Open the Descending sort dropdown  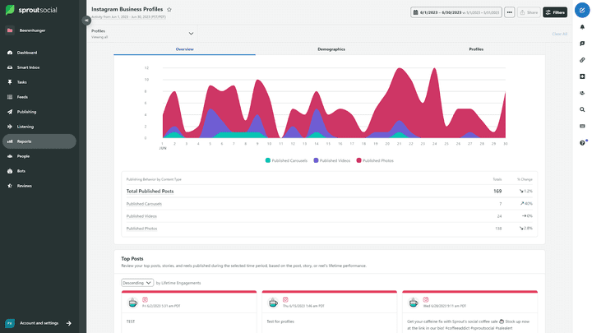pyautogui.click(x=137, y=283)
